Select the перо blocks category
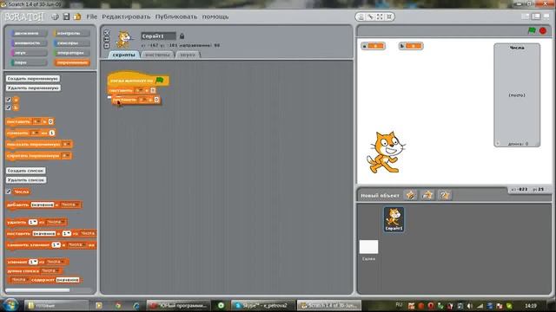Viewport: 556px width, 312px height. click(x=29, y=62)
